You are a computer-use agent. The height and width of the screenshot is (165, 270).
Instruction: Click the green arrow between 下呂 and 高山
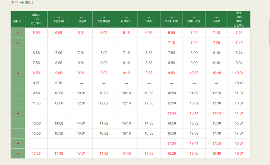click(21, 3)
